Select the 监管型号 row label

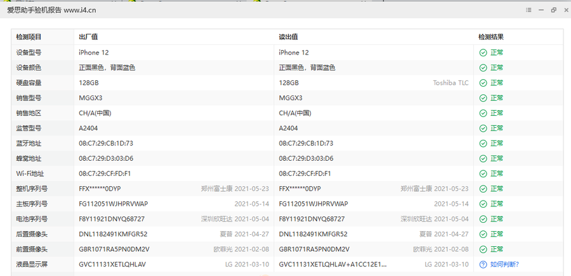pyautogui.click(x=29, y=129)
